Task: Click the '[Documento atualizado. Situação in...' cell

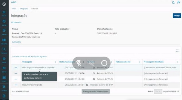Action: click(161, 68)
